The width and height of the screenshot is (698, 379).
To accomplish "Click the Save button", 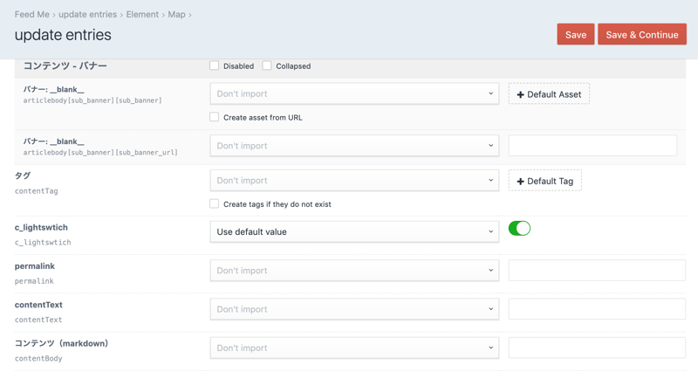I will click(575, 34).
